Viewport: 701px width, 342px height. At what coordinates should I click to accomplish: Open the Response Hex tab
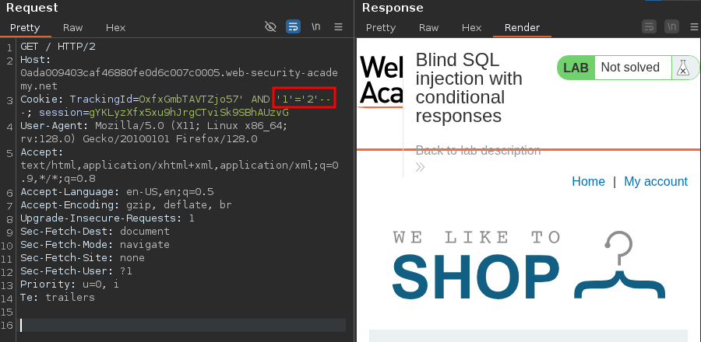471,27
